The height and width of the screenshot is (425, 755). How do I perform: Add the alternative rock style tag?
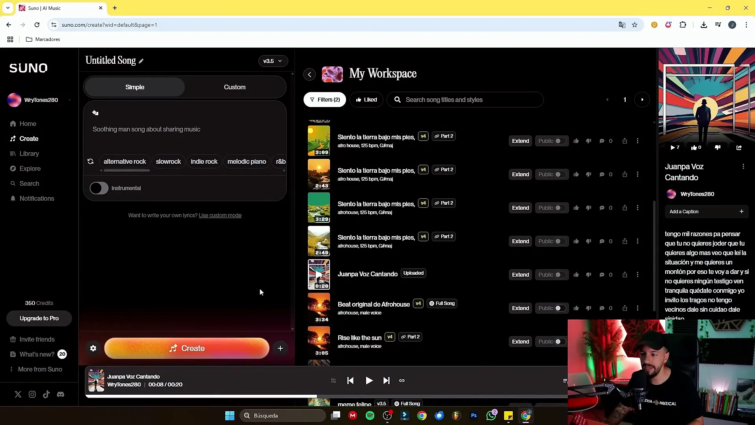125,161
